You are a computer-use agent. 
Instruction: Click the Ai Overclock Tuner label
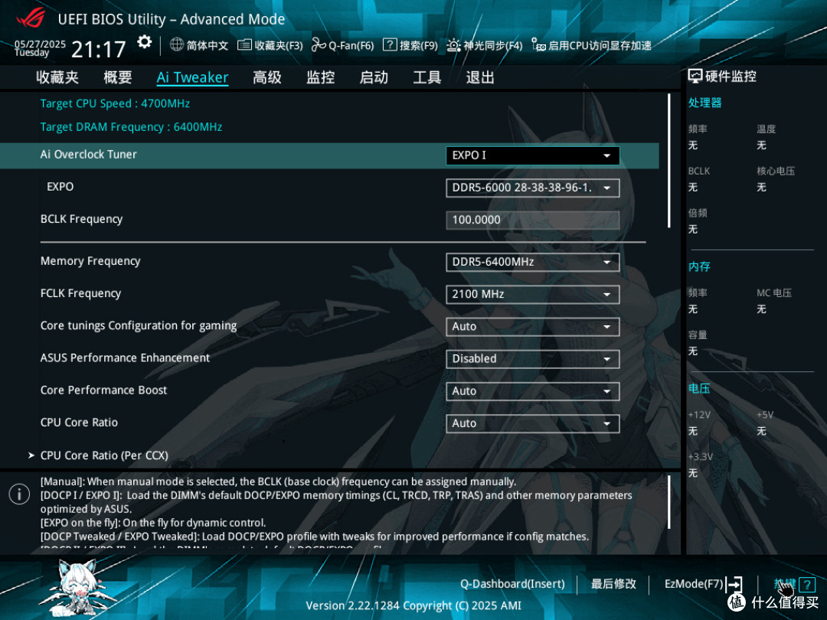pos(89,155)
